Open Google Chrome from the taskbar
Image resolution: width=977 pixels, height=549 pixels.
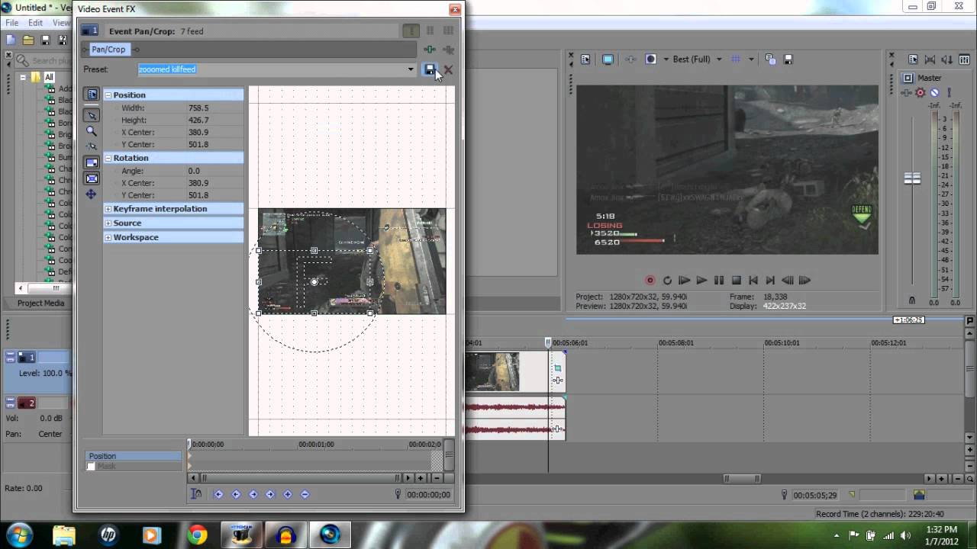[x=197, y=535]
